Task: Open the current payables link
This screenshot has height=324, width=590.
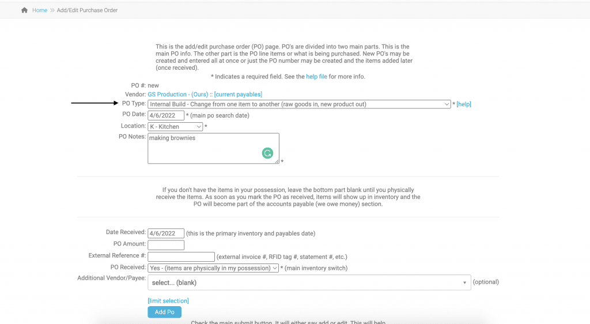Action: pyautogui.click(x=238, y=95)
